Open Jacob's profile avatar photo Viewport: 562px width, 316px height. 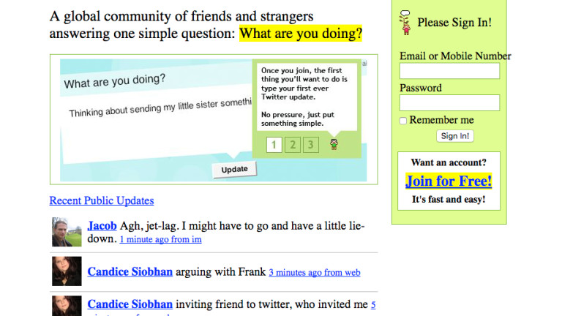point(67,232)
